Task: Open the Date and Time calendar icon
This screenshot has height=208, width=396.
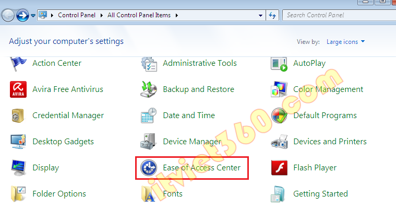Action: click(x=149, y=115)
